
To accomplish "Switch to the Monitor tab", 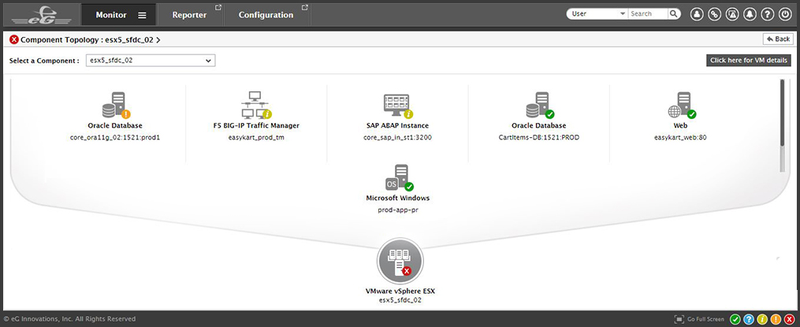I will click(x=119, y=15).
